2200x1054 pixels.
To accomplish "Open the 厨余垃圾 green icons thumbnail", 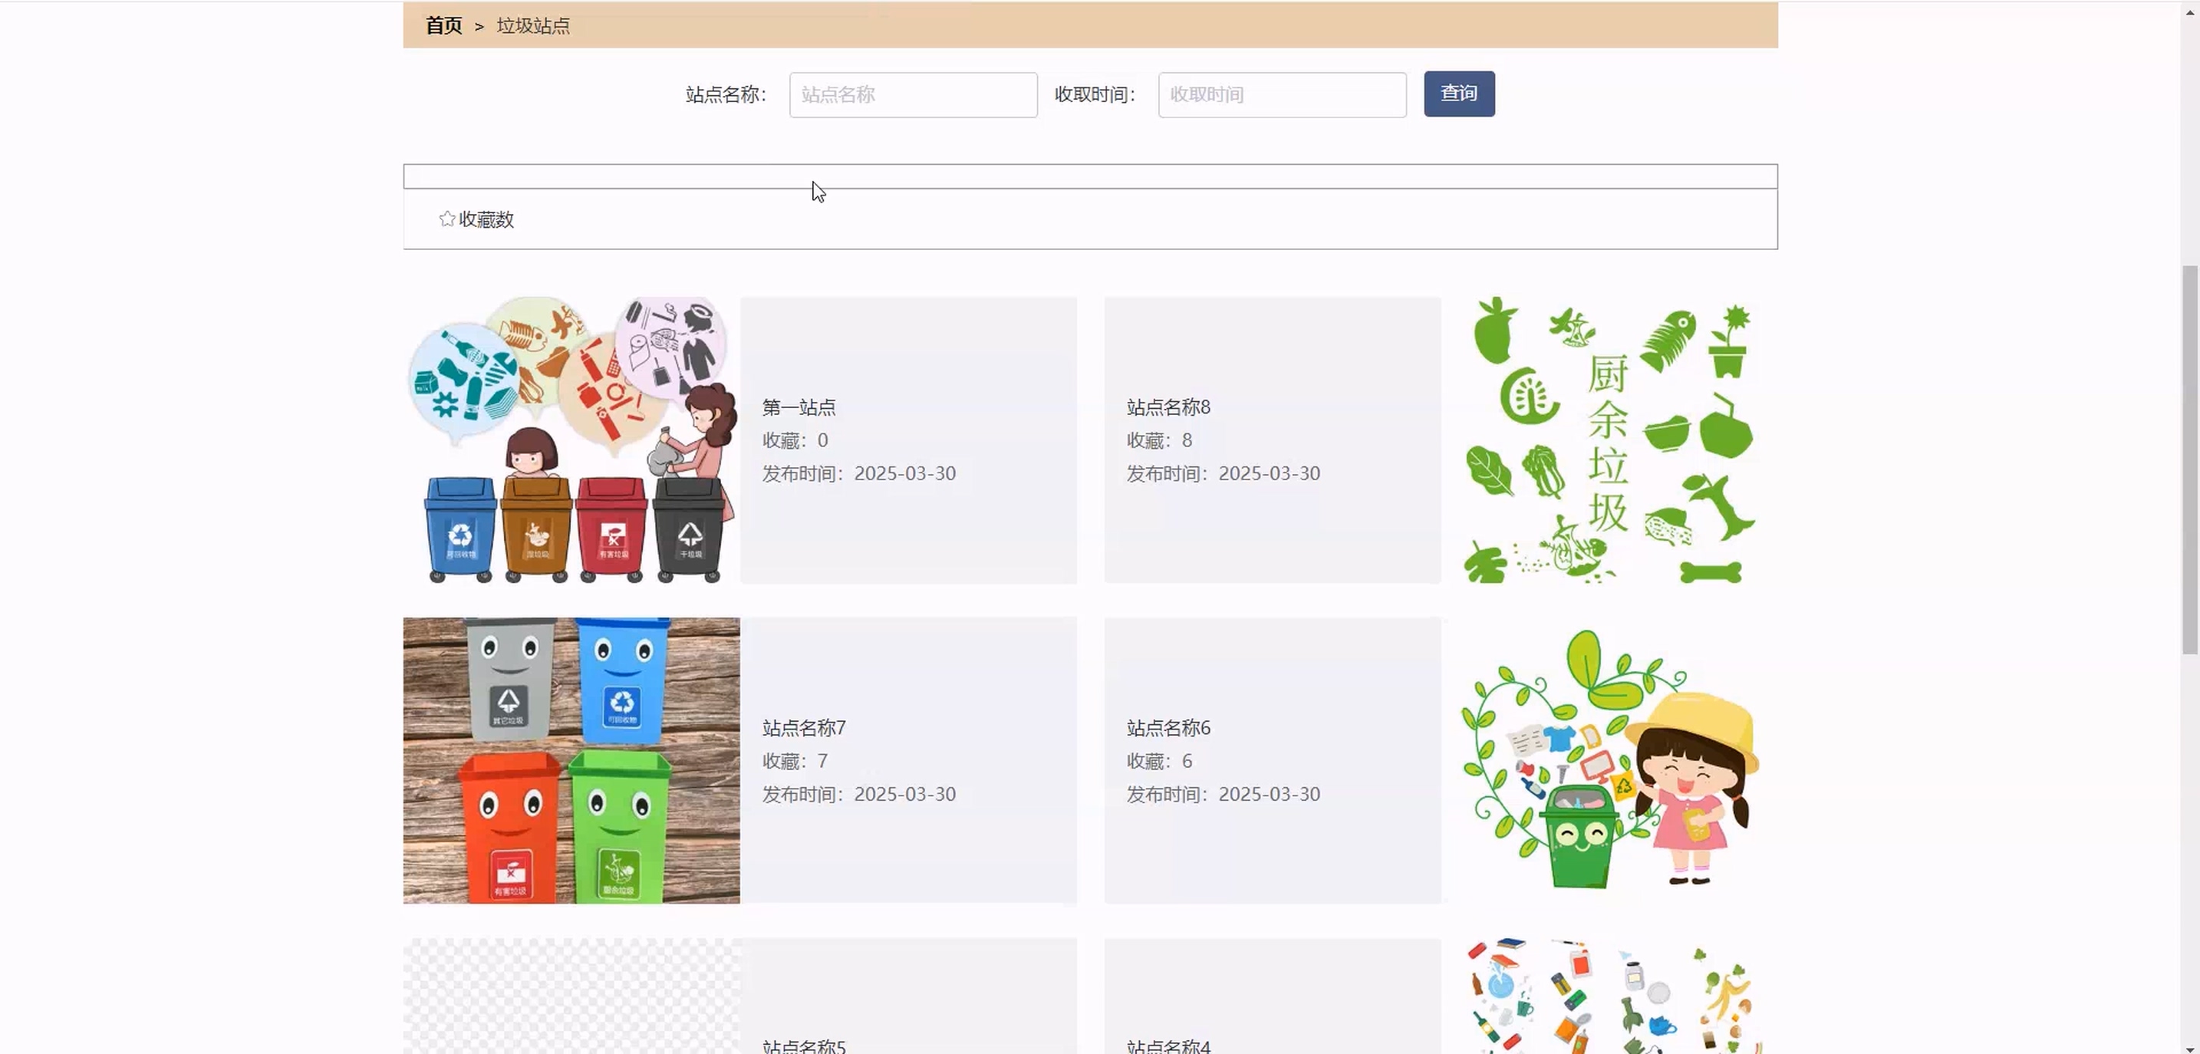I will (x=1609, y=440).
